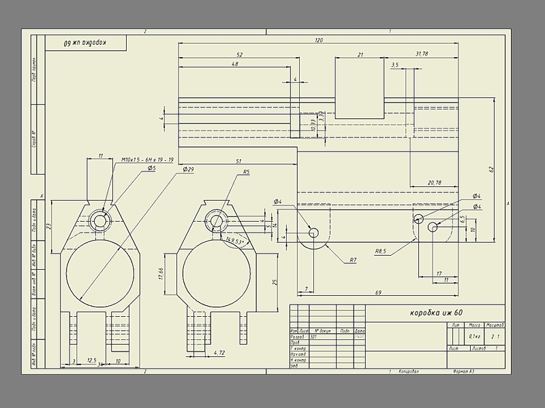
Task: Select the 48 dimension text
Action: pos(235,64)
